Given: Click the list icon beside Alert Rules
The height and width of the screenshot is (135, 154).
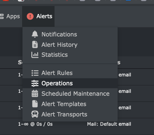Looking at the screenshot, I should tap(35, 73).
